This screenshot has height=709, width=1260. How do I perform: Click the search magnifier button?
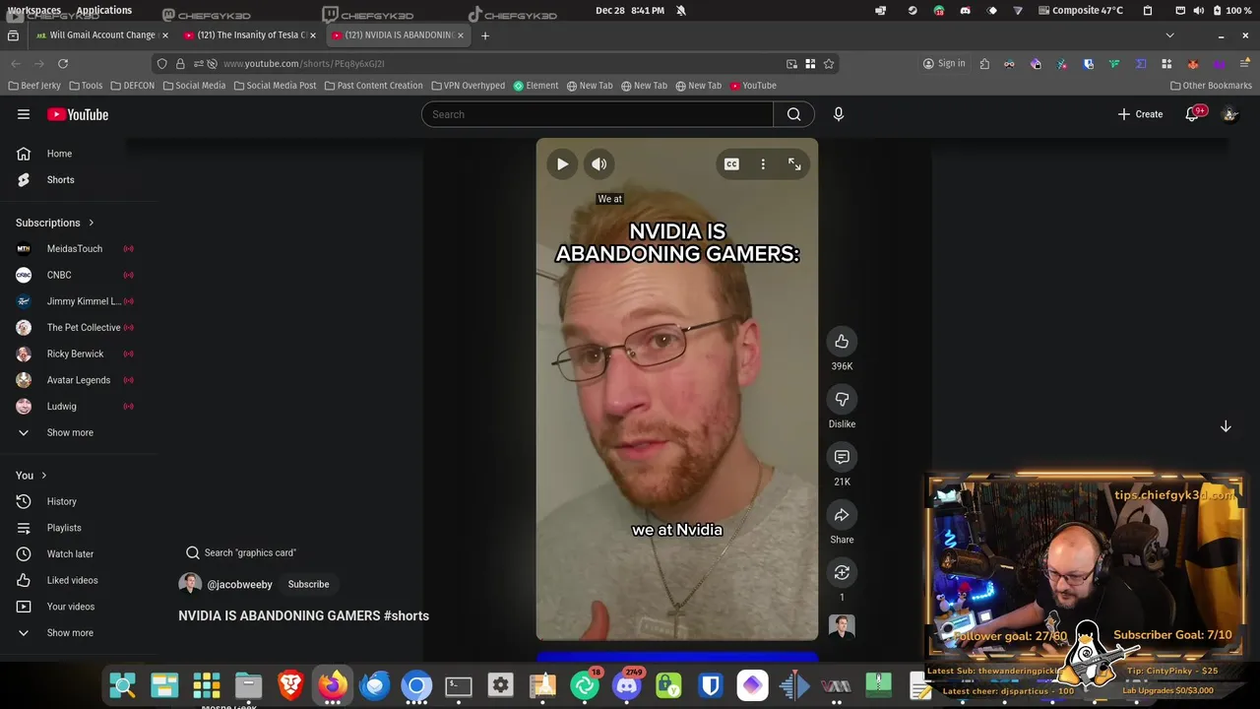[793, 114]
